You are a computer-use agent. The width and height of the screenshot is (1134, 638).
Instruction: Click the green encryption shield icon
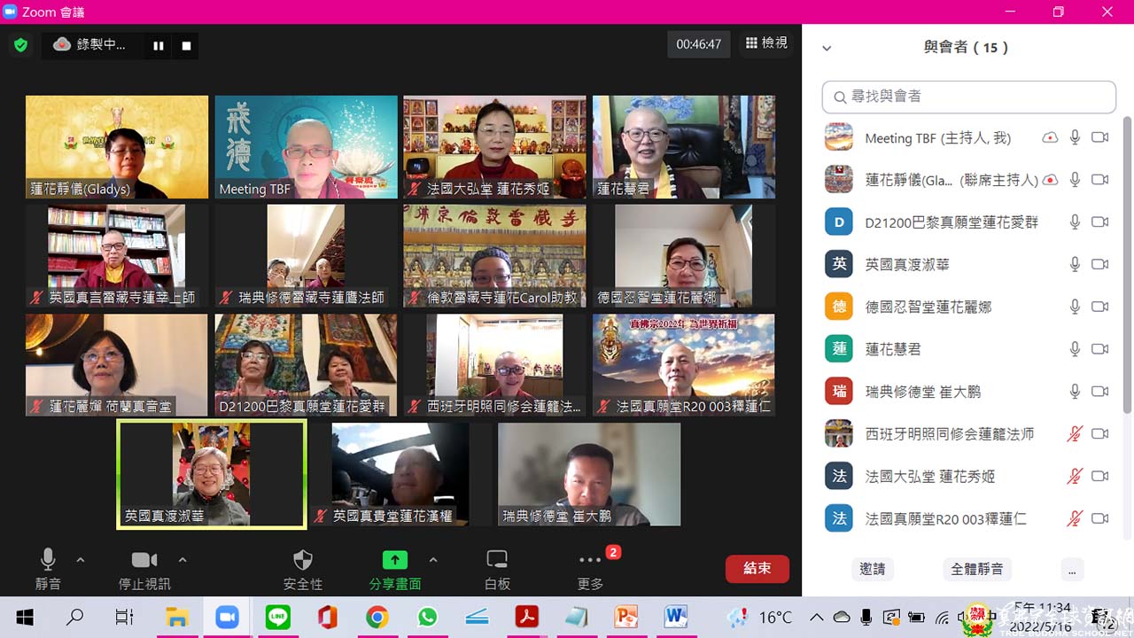20,44
